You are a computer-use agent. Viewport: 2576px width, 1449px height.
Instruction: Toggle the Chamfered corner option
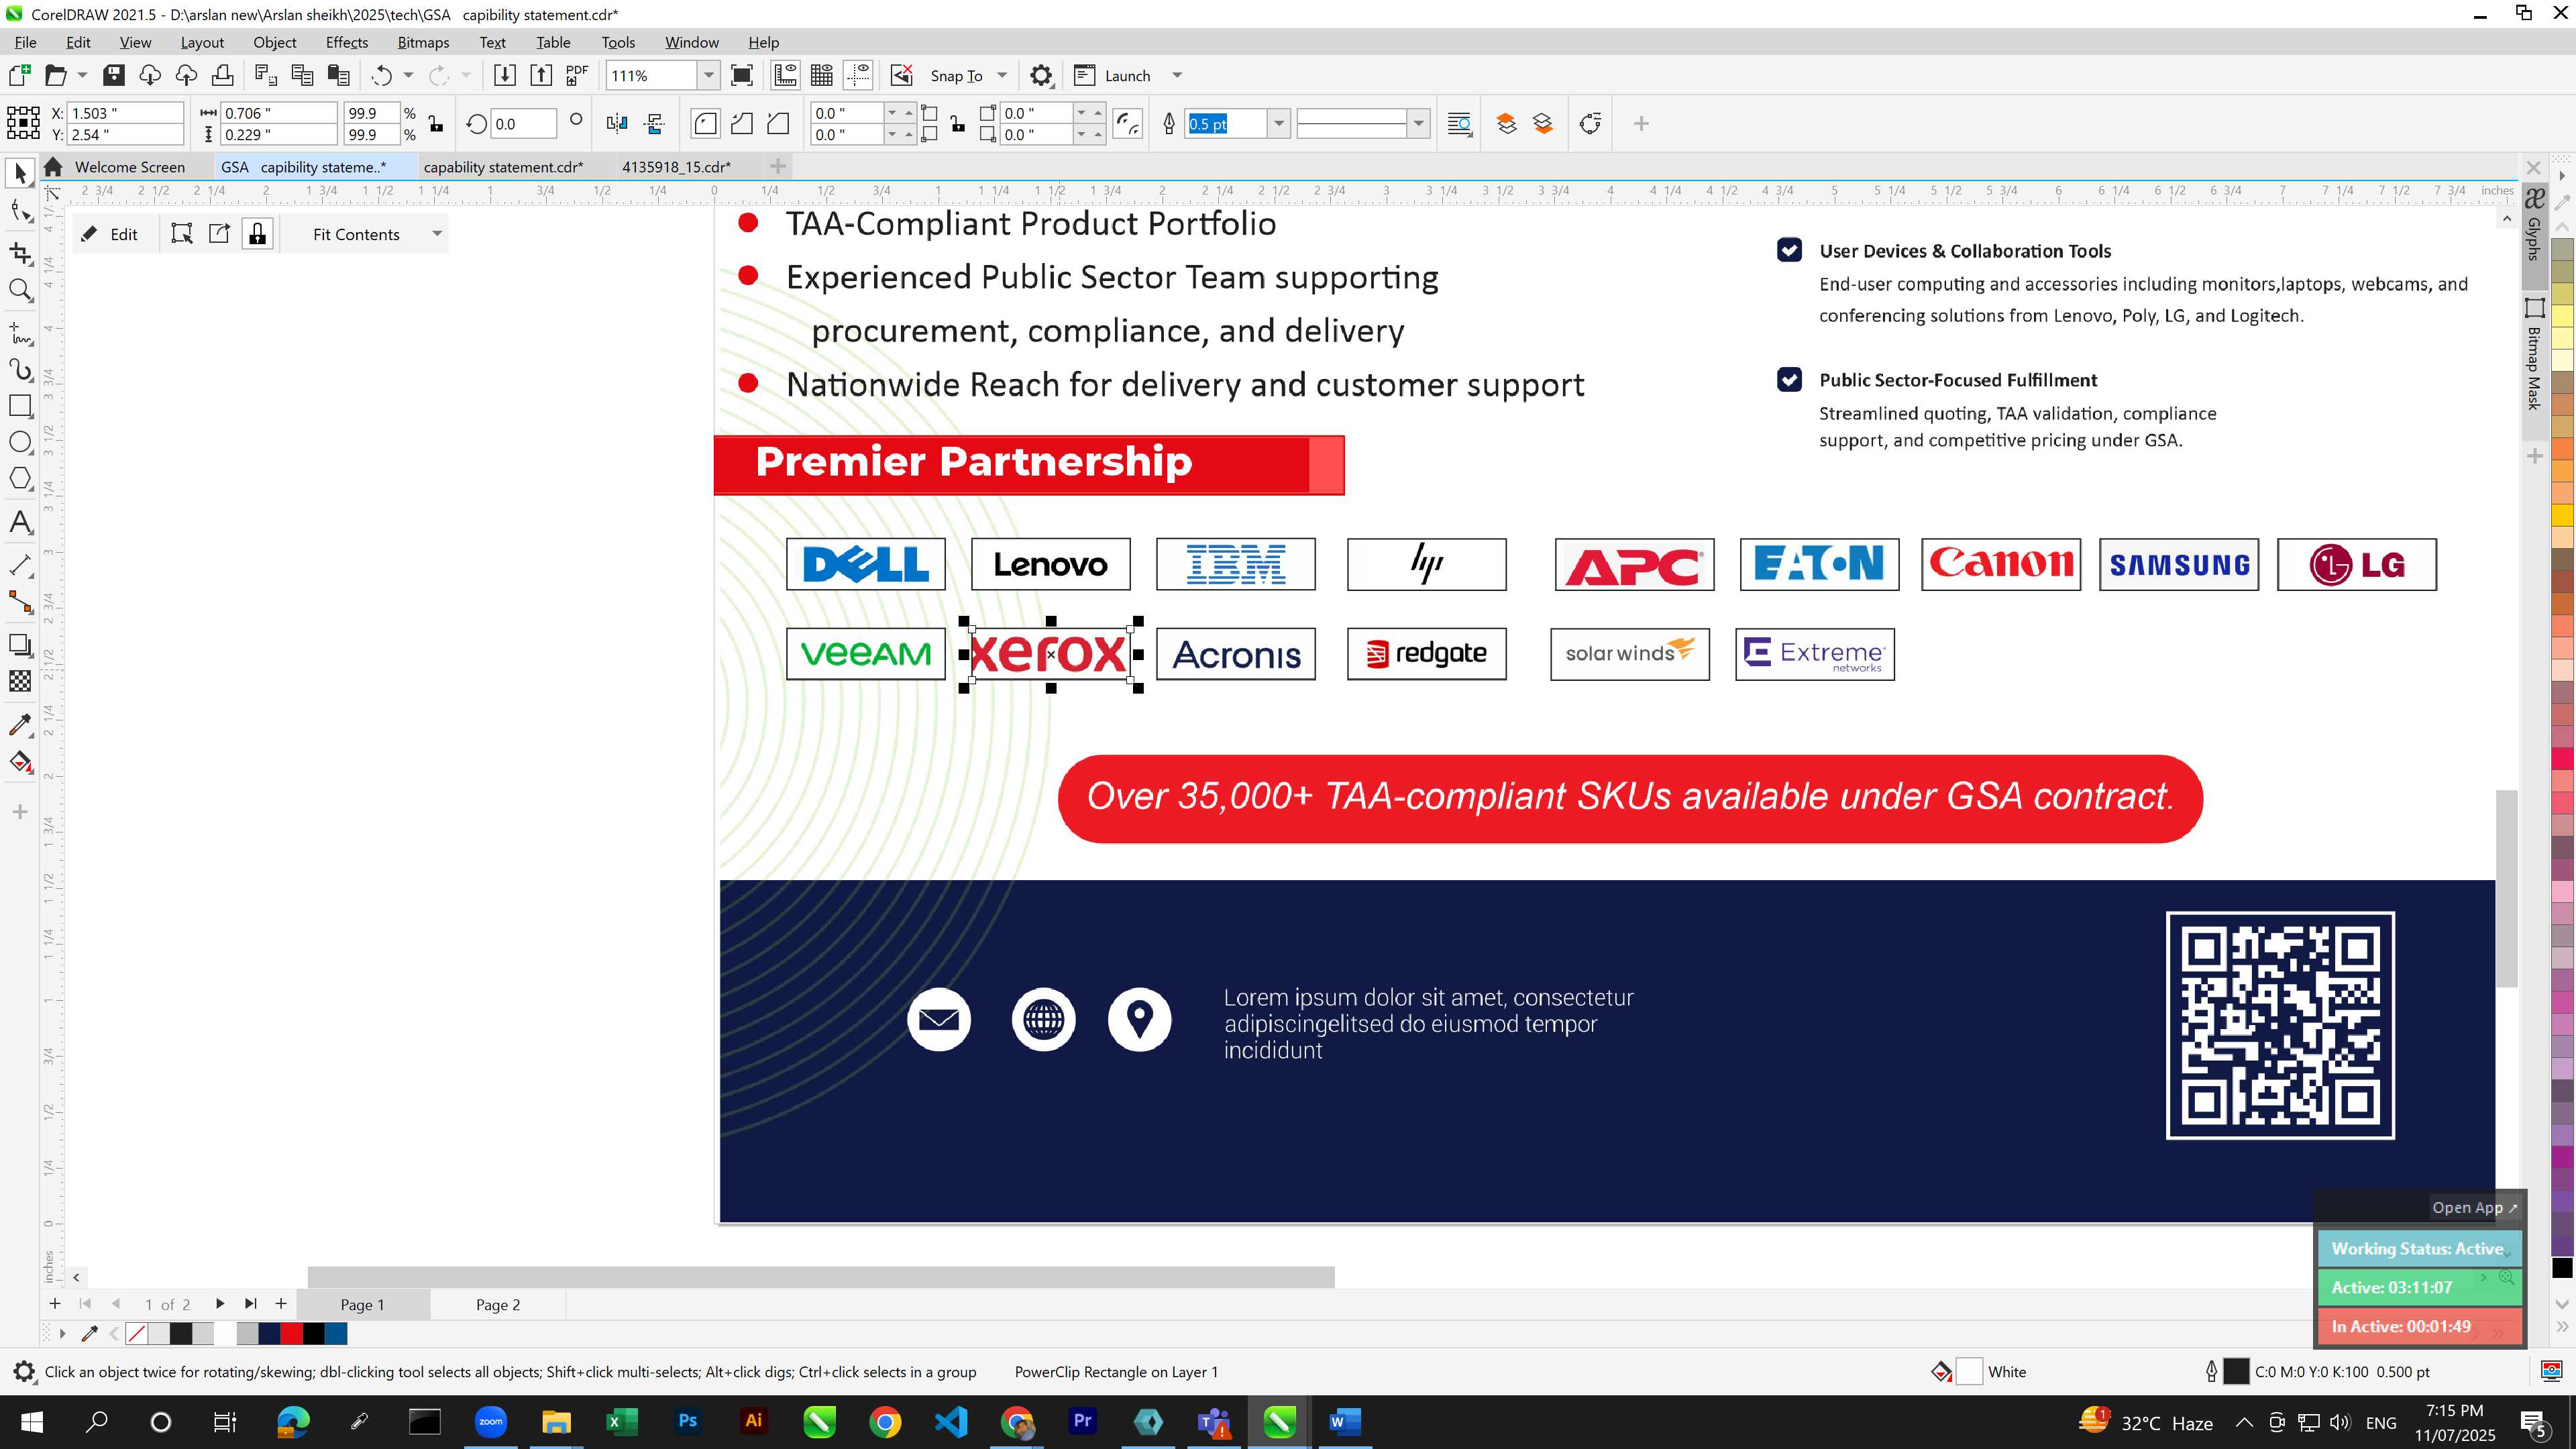[x=778, y=124]
